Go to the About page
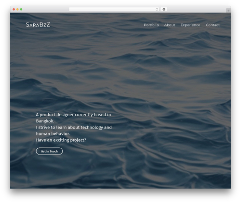Screen dimensions: 241x203 [x=170, y=25]
